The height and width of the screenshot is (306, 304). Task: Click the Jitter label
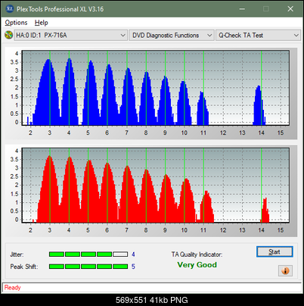(17, 254)
